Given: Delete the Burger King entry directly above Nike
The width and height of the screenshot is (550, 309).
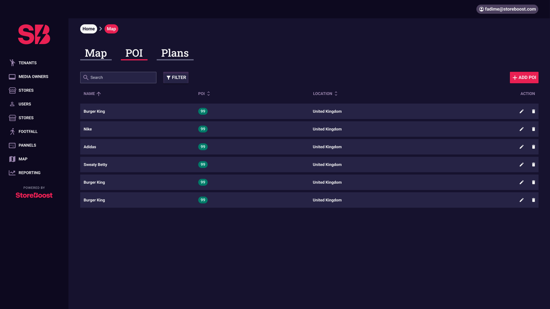Looking at the screenshot, I should 533,111.
